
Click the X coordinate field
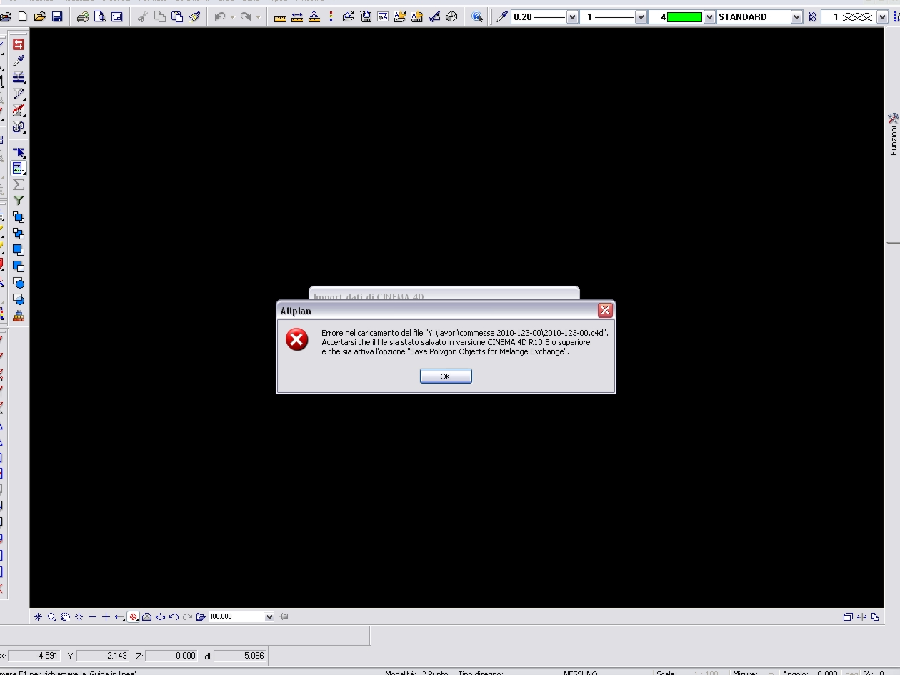pos(34,656)
